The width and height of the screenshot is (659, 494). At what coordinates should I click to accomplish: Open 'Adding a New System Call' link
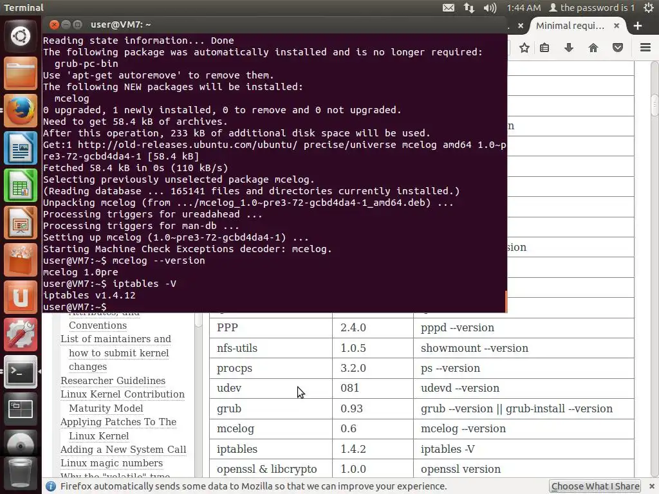click(x=123, y=450)
